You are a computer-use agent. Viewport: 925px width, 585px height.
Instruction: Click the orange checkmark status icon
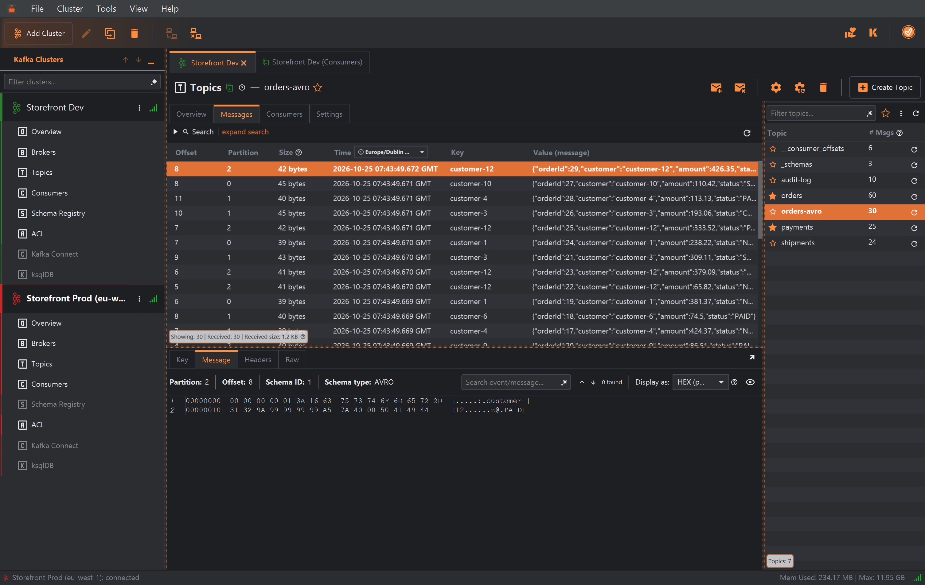coord(908,32)
